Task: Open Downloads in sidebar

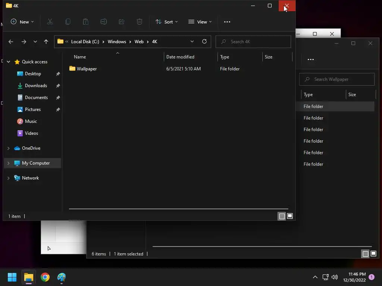Action: (36, 86)
